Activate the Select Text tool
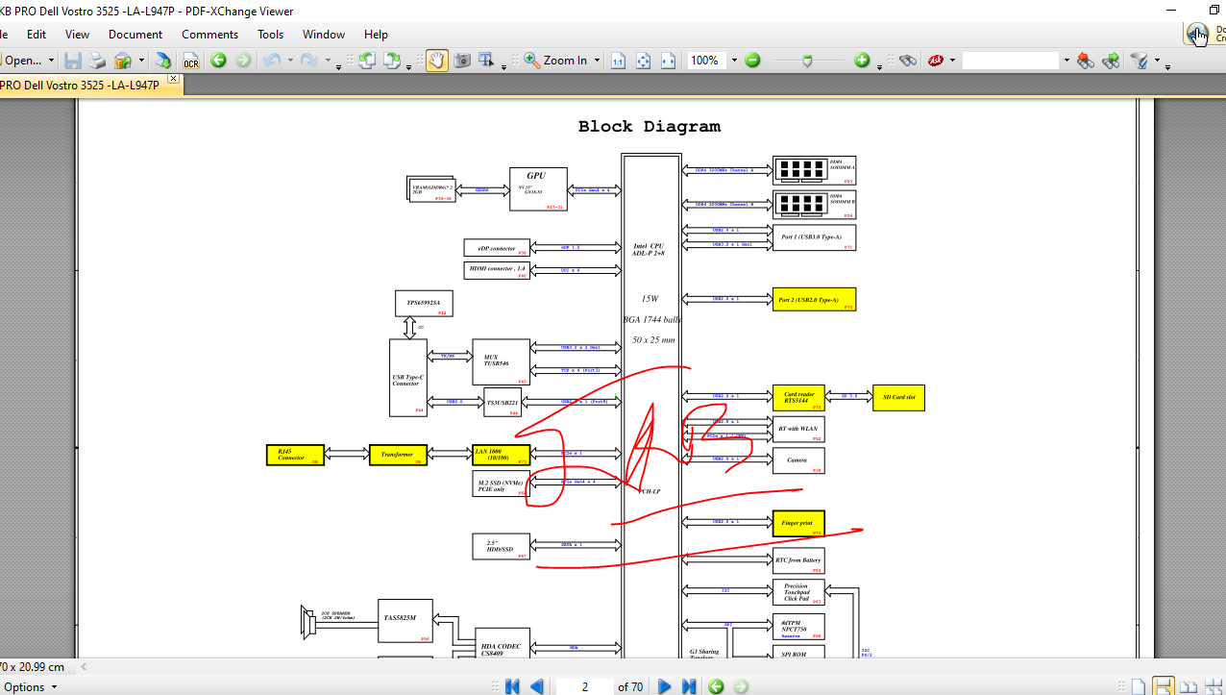This screenshot has height=695, width=1226. (x=487, y=61)
